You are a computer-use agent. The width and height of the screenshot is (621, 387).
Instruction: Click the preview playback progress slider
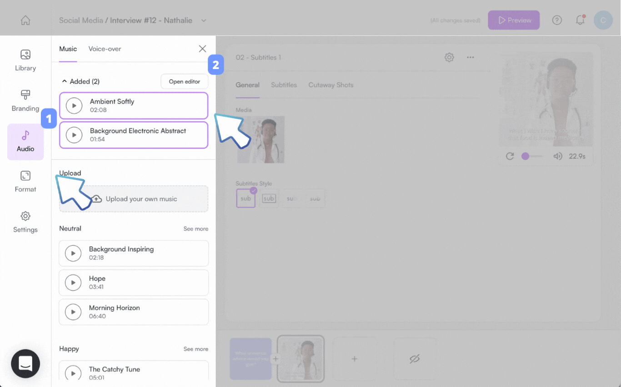click(x=532, y=156)
